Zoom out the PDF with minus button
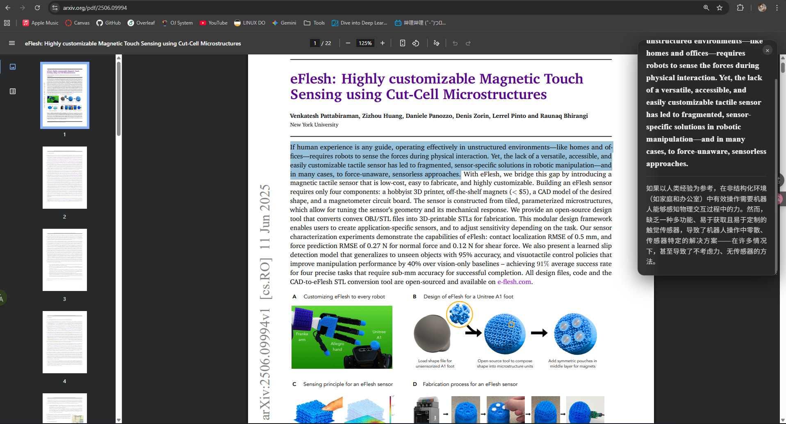Screen dimensions: 786x424 (x=348, y=43)
